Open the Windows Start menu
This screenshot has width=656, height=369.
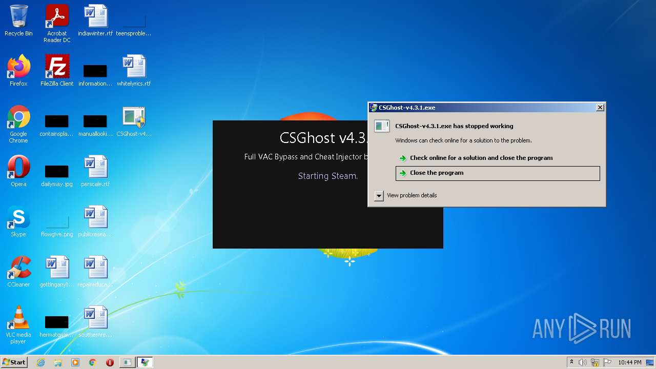pyautogui.click(x=14, y=362)
